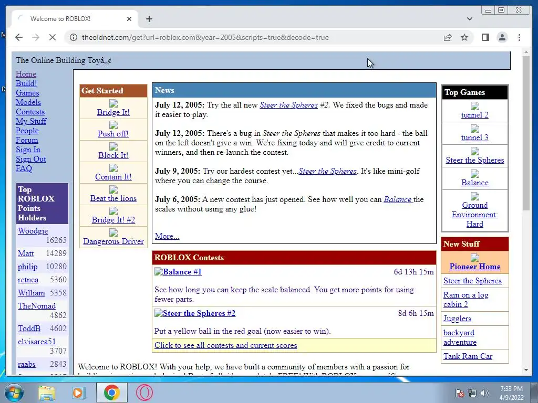Go to the Home link in sidebar
The height and width of the screenshot is (403, 538).
coord(26,74)
